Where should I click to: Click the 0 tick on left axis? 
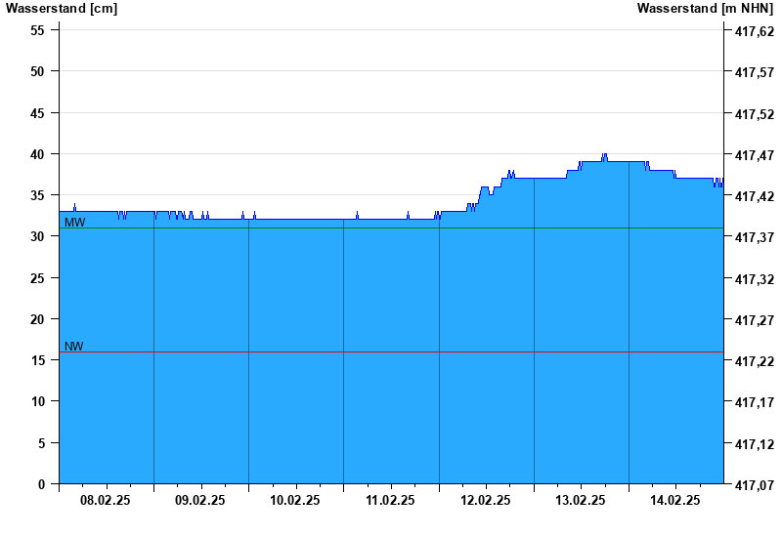42,484
